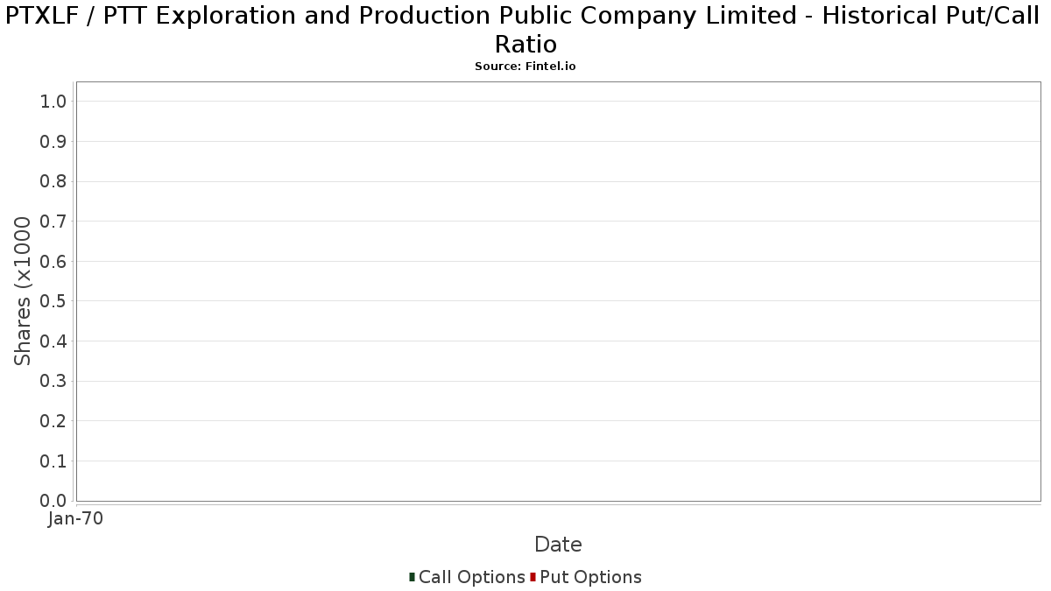Click the 1.0 y-axis tick label
Screen dimensions: 1051x591
(53, 102)
